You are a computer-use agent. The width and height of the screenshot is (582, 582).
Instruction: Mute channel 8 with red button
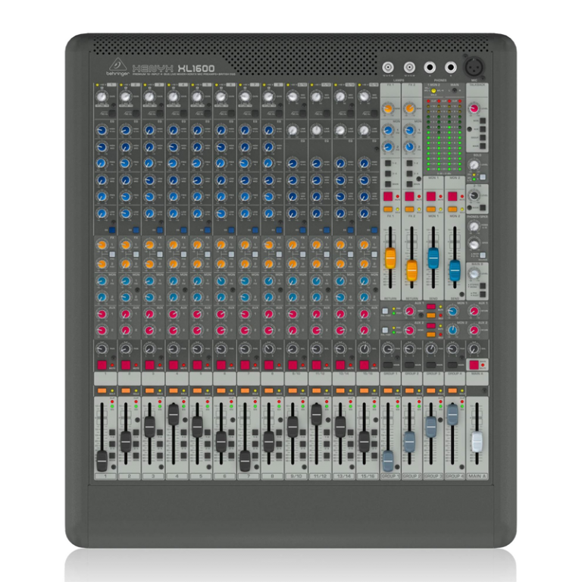click(268, 365)
